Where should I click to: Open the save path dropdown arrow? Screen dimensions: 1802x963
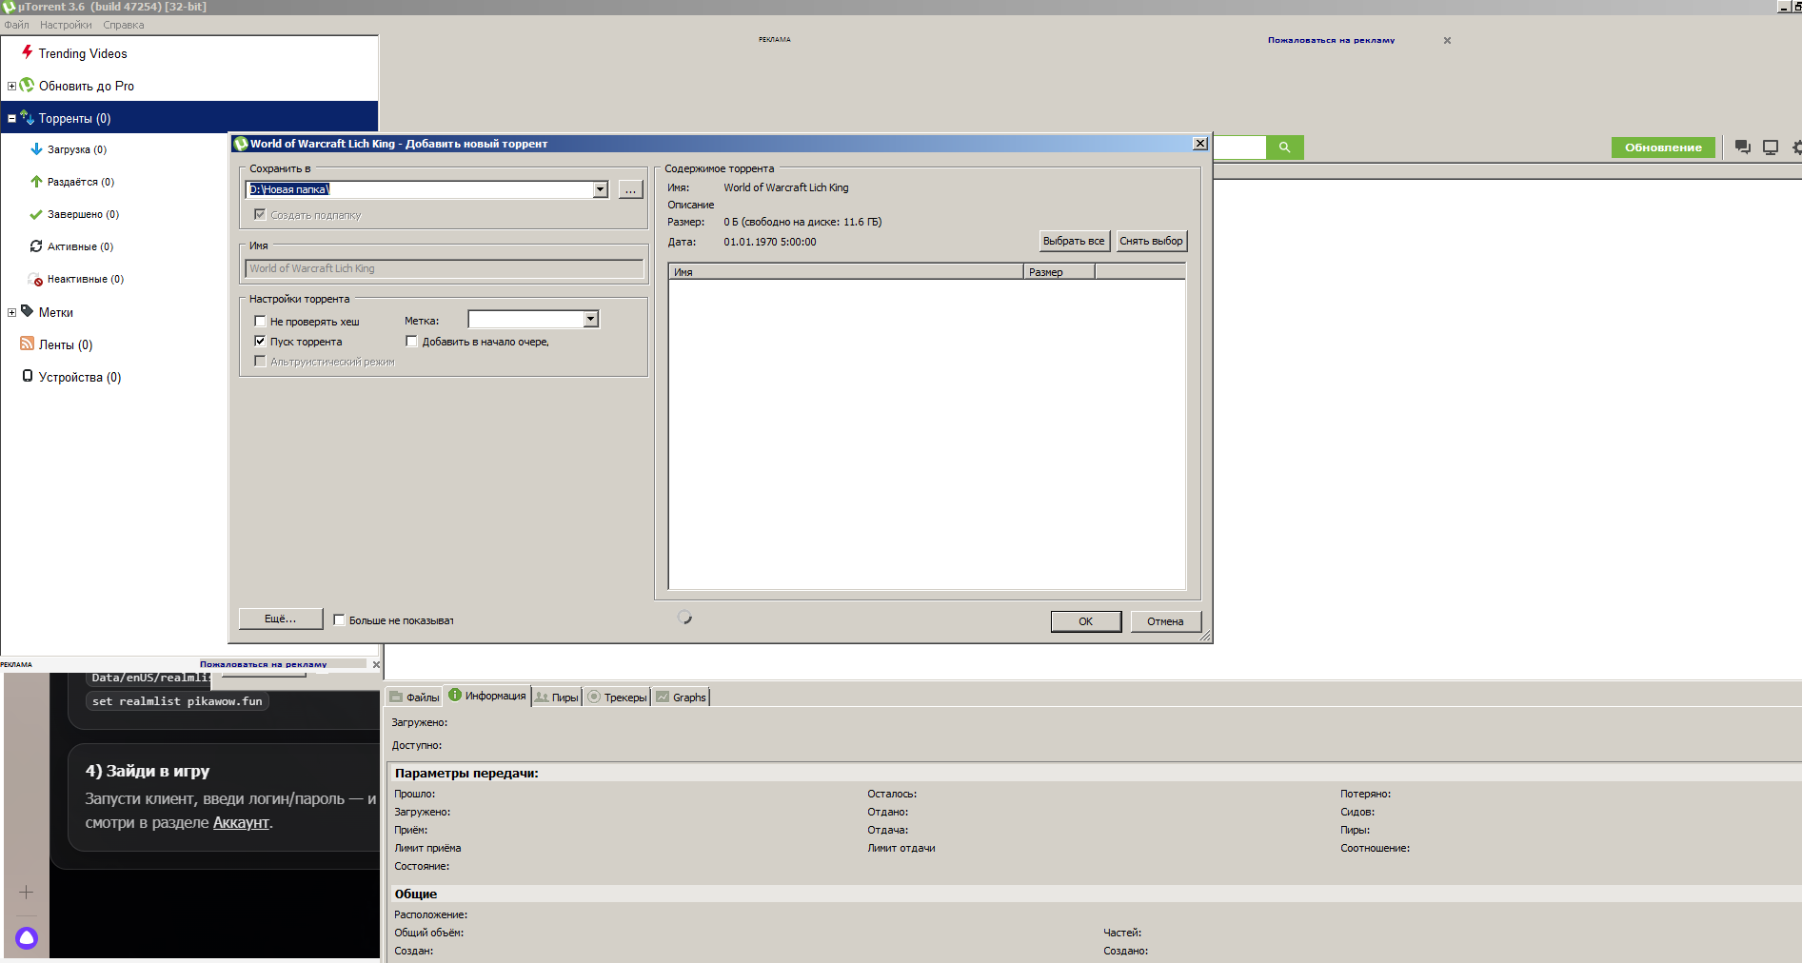coord(600,189)
